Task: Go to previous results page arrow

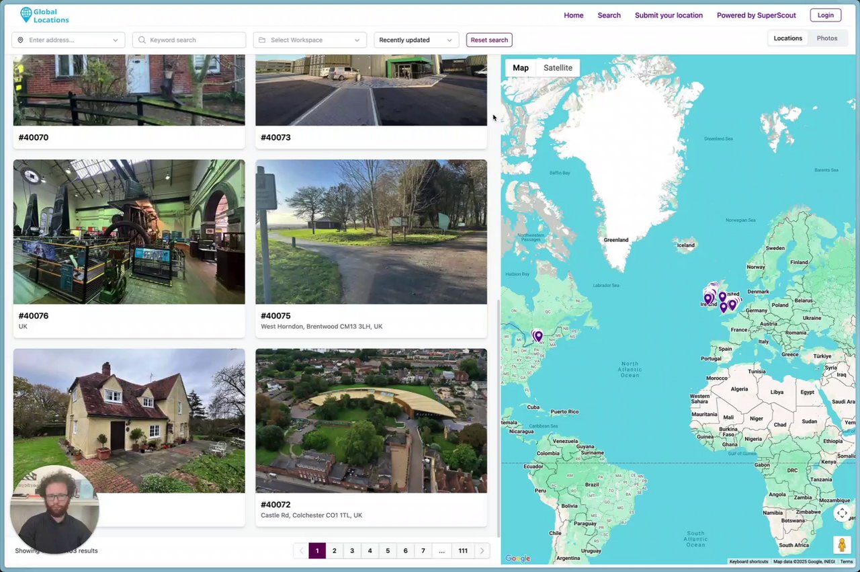Action: pos(301,550)
